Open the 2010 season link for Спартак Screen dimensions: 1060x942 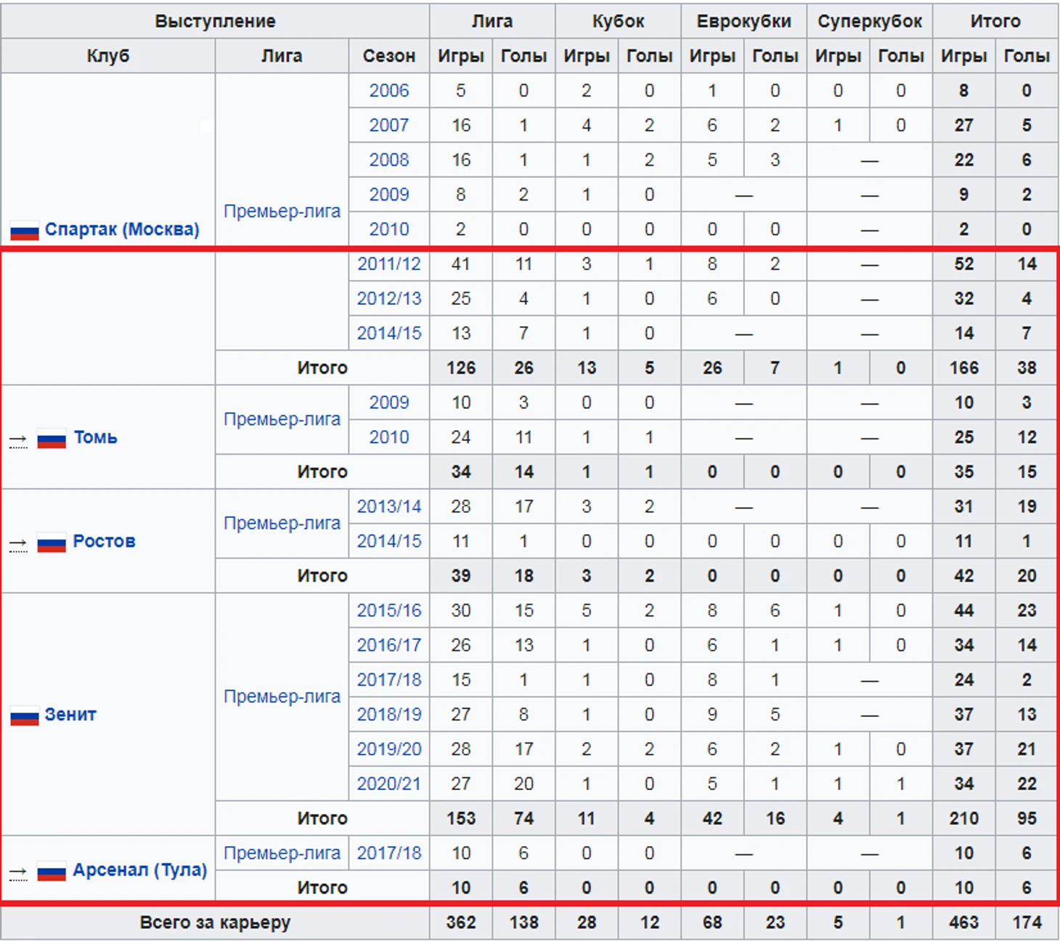point(389,230)
